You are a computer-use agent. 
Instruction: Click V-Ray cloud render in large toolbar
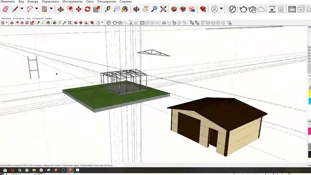pos(261,9)
